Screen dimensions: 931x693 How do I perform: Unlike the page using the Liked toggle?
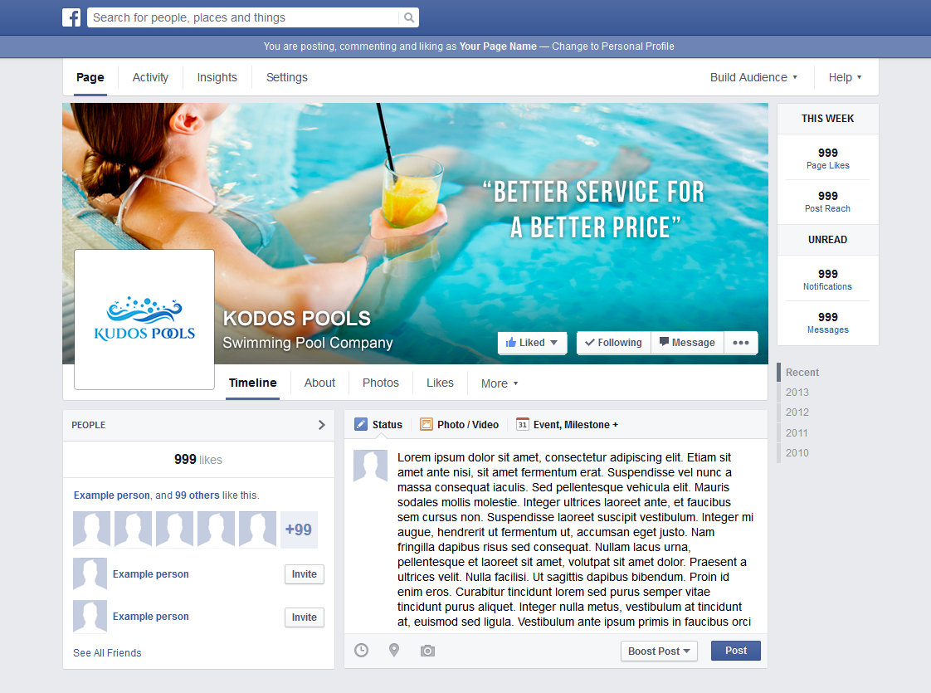point(532,342)
